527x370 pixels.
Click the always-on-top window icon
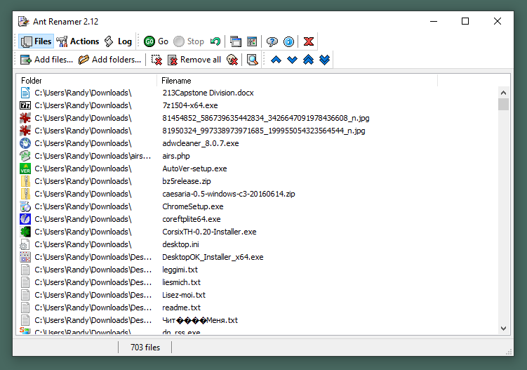point(236,41)
